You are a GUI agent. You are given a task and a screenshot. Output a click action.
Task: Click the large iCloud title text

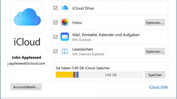click(27, 42)
